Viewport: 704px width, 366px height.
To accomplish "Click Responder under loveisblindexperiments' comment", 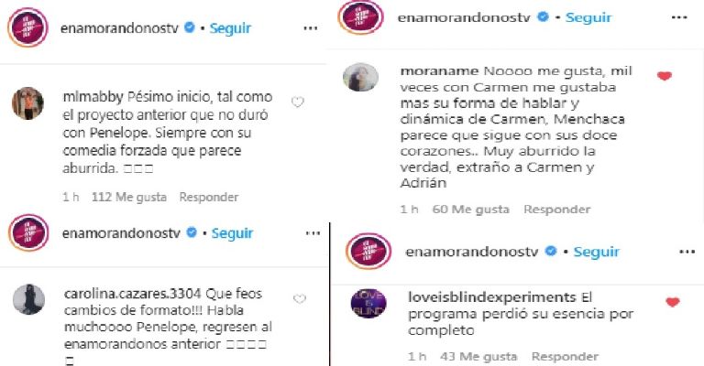I will (x=565, y=357).
